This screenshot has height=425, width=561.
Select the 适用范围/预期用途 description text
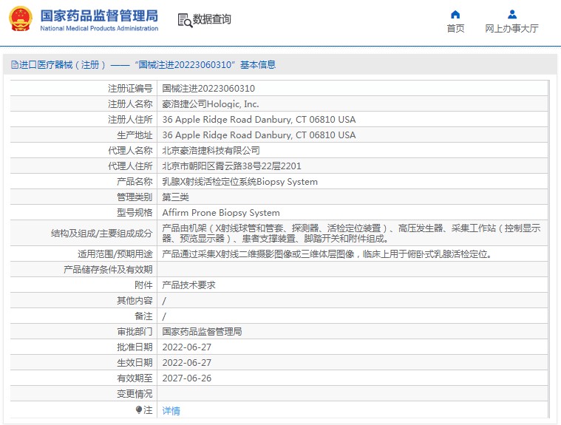coord(327,254)
